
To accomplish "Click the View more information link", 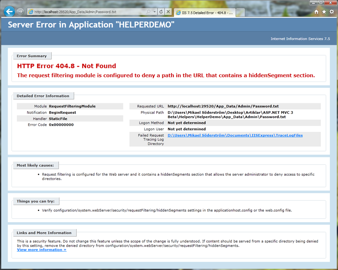I will pyautogui.click(x=42, y=250).
